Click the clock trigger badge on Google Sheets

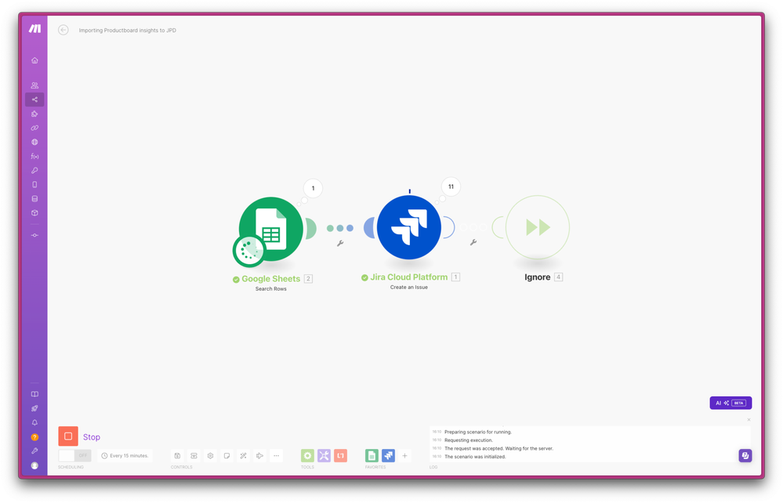pyautogui.click(x=248, y=251)
